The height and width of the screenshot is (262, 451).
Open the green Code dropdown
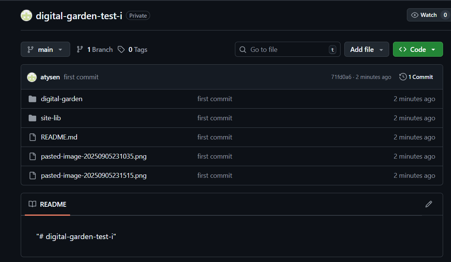pos(417,50)
